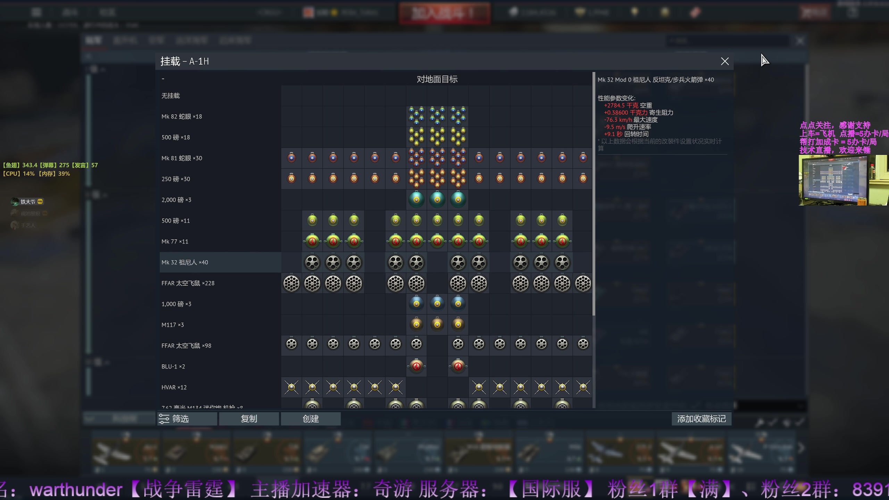
Task: Select highlighted Mk 32 祖尼人 ×40 row label
Action: [x=185, y=262]
